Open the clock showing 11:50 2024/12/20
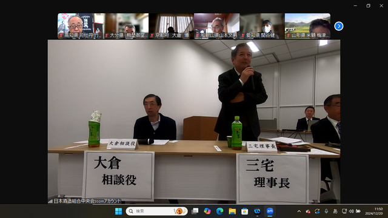This screenshot has width=388, height=218. coord(373,211)
